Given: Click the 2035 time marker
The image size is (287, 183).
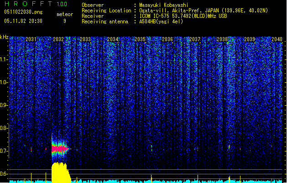Looking at the screenshot, I should coord(140,39).
